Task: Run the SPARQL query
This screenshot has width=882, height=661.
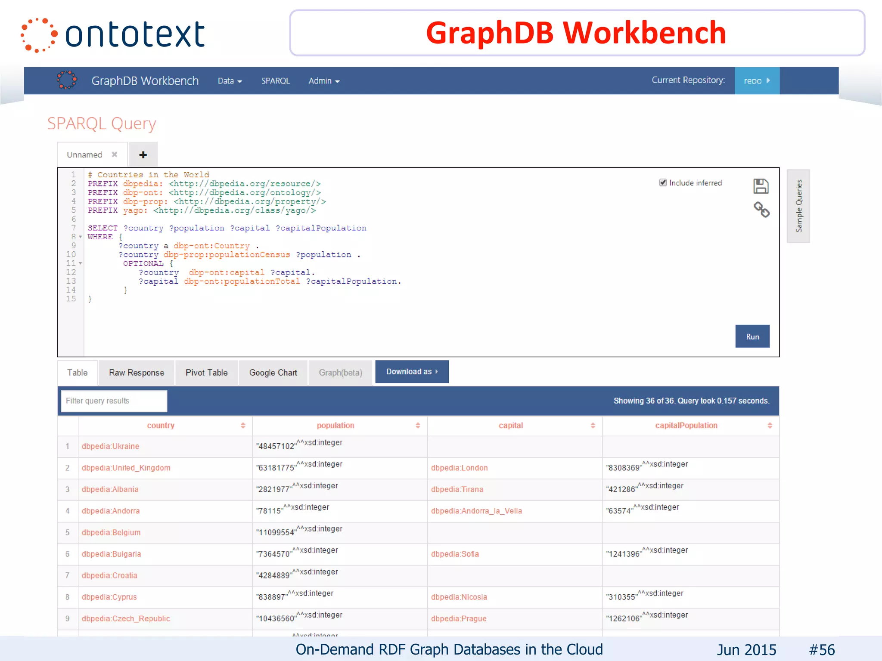Action: coord(752,337)
